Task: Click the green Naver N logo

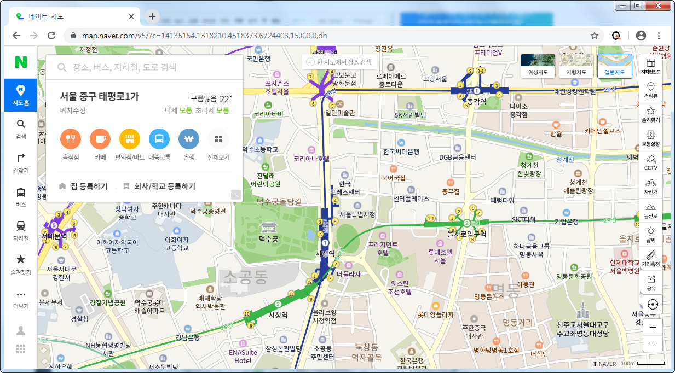Action: [21, 62]
